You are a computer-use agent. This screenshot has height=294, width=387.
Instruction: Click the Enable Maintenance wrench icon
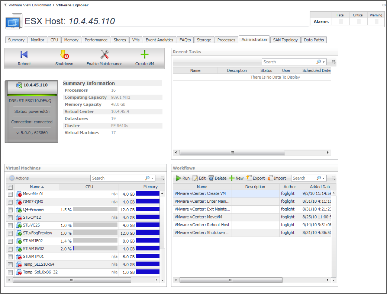[x=104, y=55]
